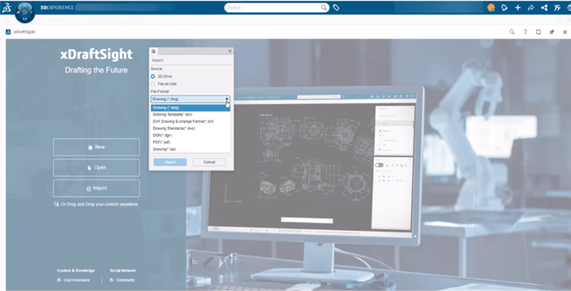Click the Import button in dialog

[170, 162]
